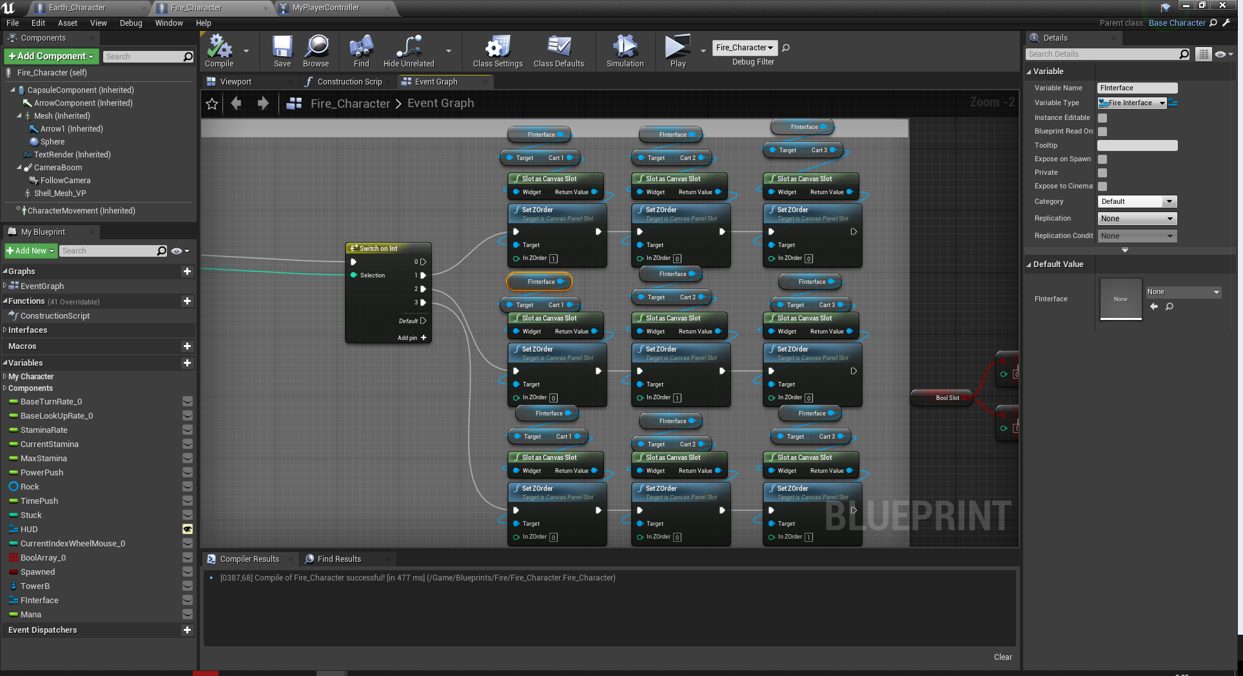This screenshot has height=676, width=1243.
Task: Browse to FInterface default asset magnifier
Action: [1170, 306]
